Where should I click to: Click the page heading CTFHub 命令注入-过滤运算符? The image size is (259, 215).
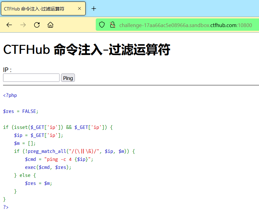[x=87, y=50]
